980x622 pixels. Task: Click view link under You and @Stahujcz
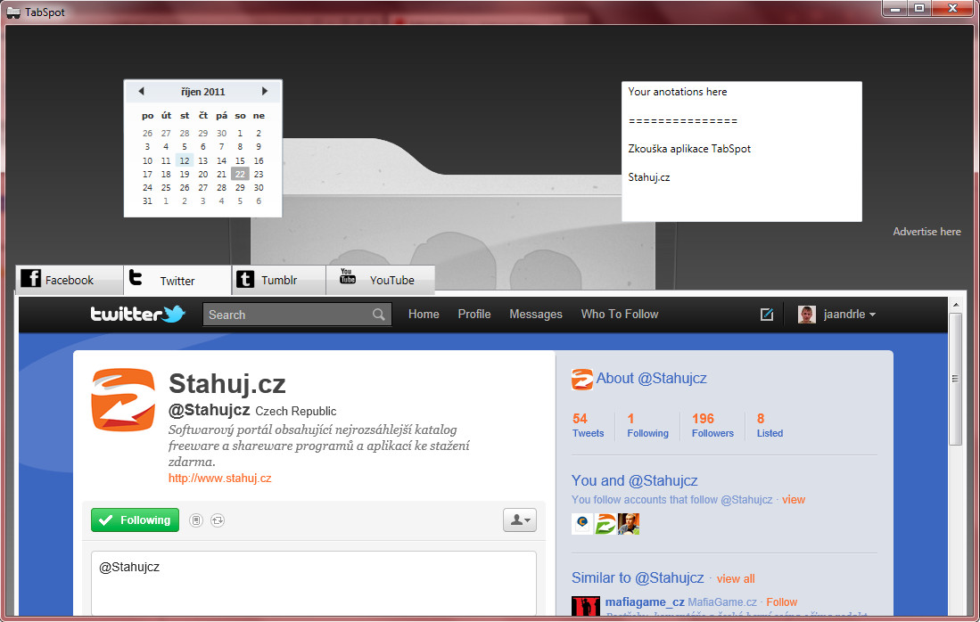point(794,500)
